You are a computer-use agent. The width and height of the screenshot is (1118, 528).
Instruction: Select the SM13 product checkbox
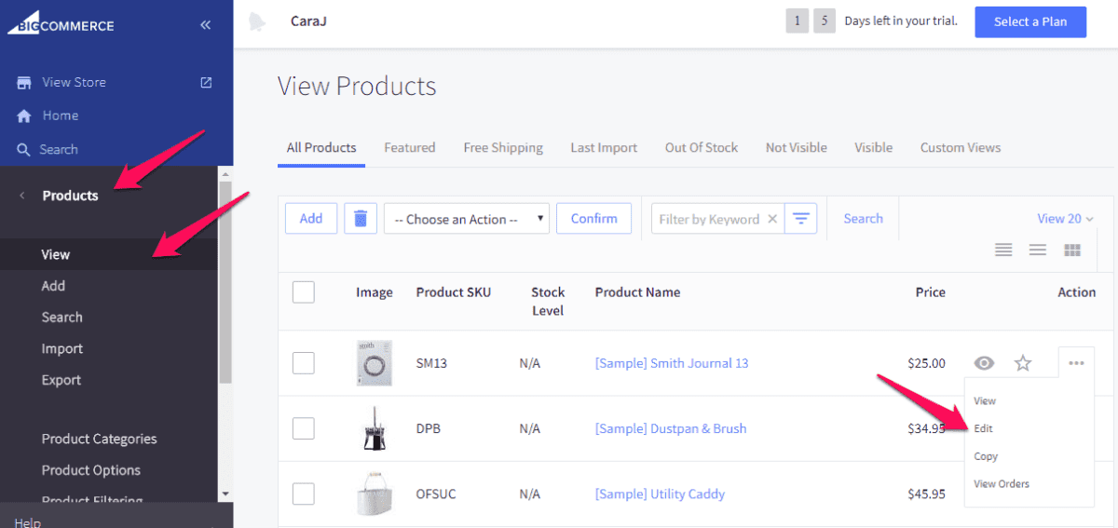pyautogui.click(x=304, y=363)
